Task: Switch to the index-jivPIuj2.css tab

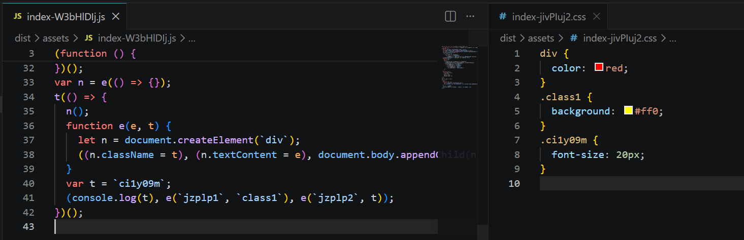Action: pyautogui.click(x=548, y=17)
